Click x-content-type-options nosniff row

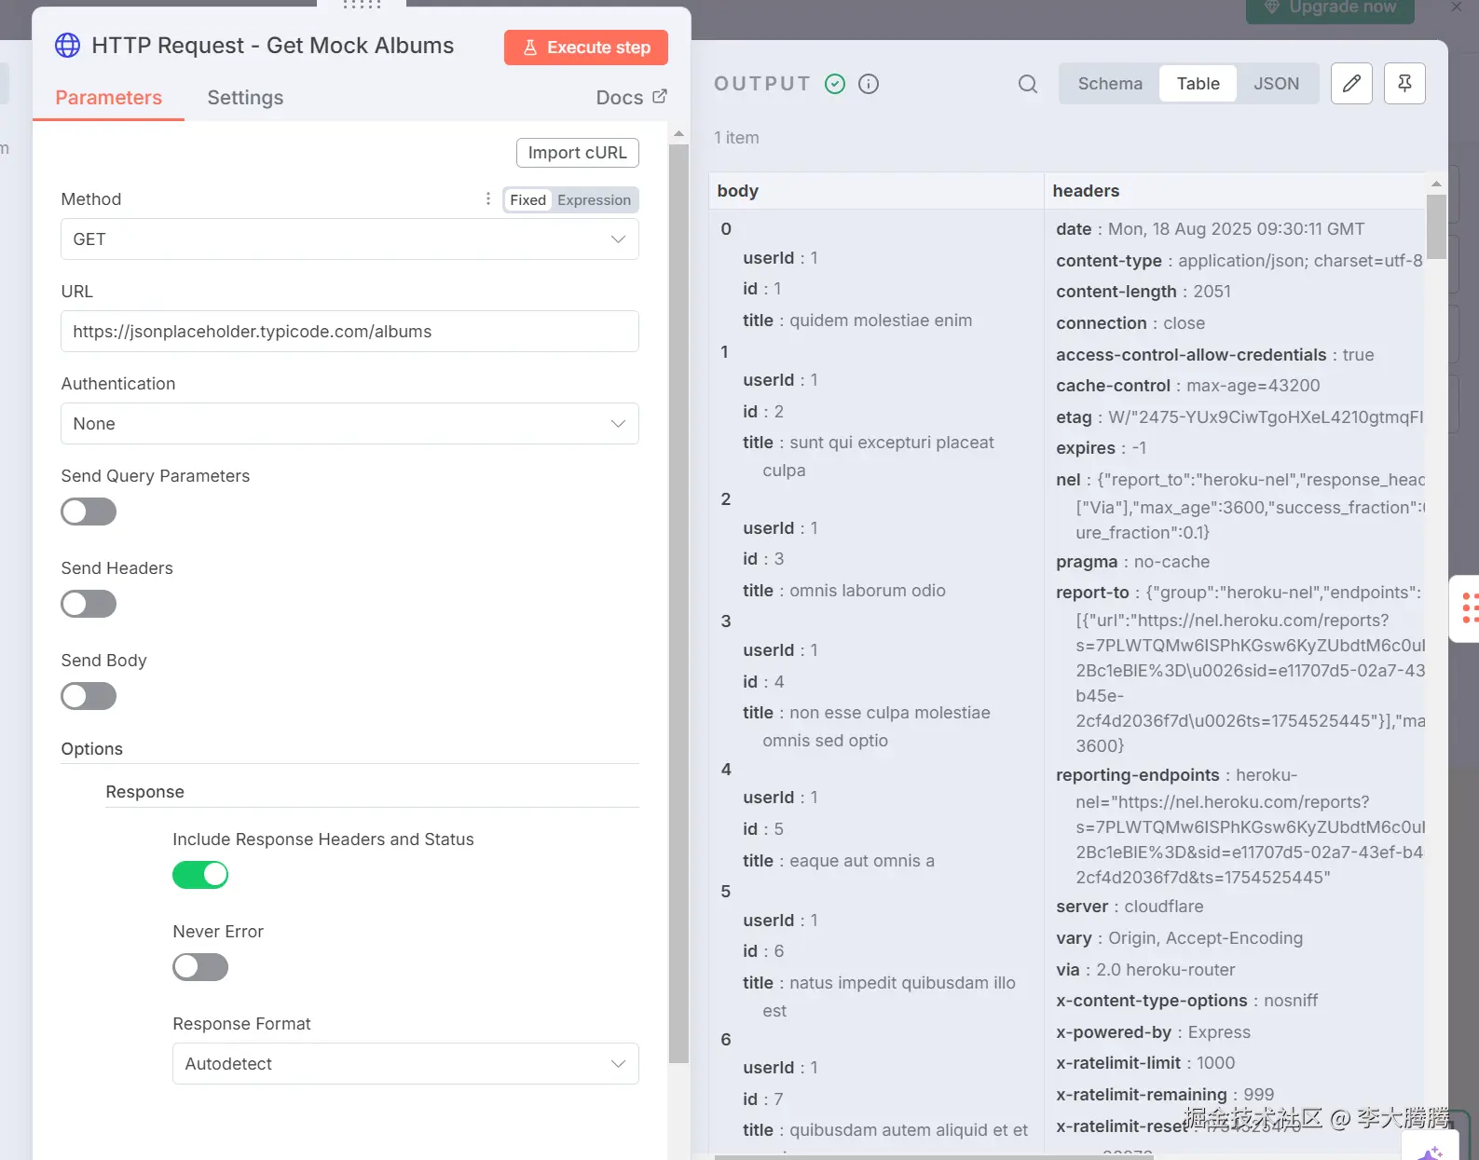tap(1187, 1001)
